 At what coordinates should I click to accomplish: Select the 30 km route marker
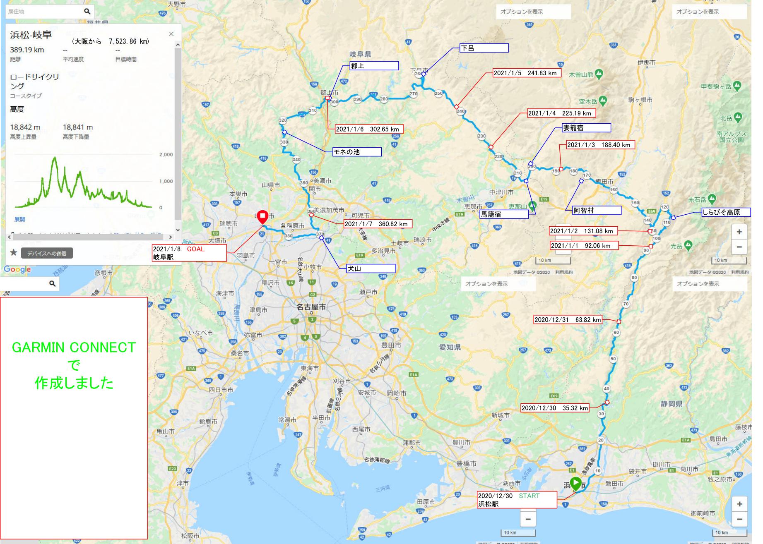[x=601, y=414]
